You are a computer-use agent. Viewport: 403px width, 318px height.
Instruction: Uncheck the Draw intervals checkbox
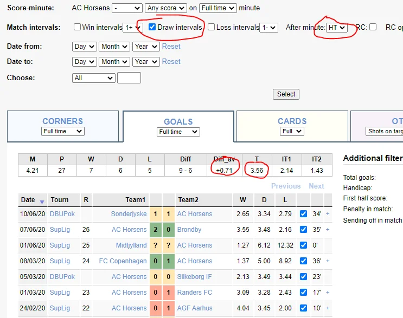152,27
